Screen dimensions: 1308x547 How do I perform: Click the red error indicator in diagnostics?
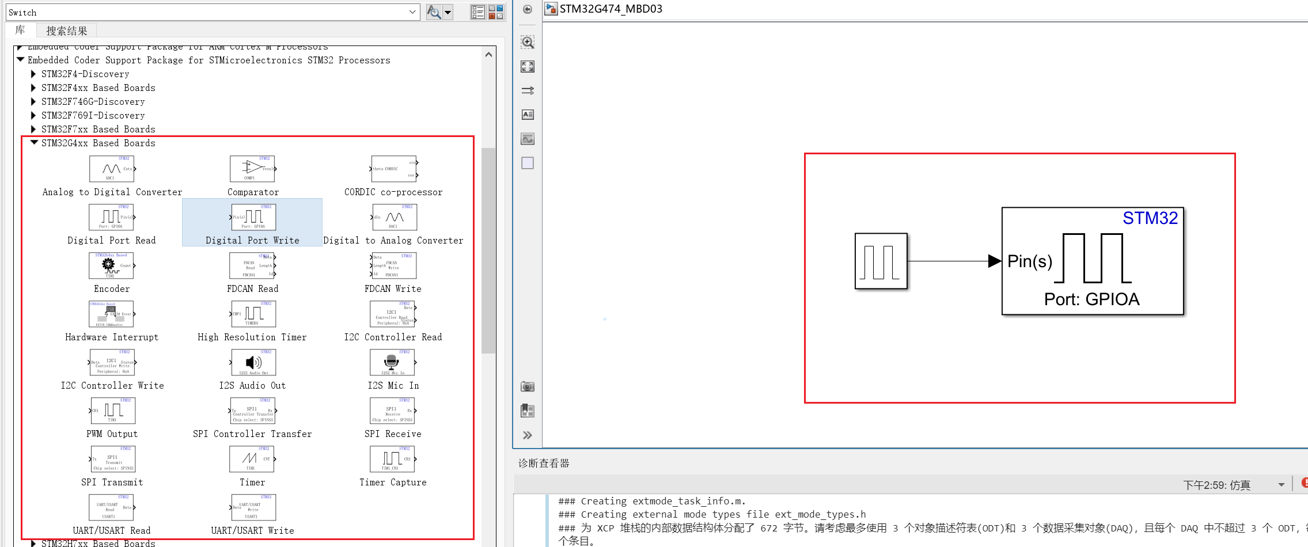pyautogui.click(x=1304, y=483)
